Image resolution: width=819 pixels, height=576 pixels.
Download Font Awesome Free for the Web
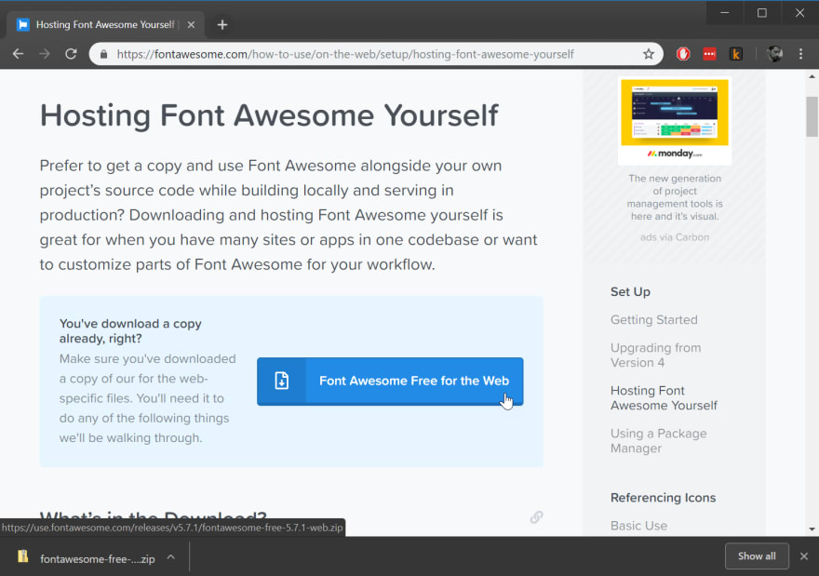click(x=390, y=382)
